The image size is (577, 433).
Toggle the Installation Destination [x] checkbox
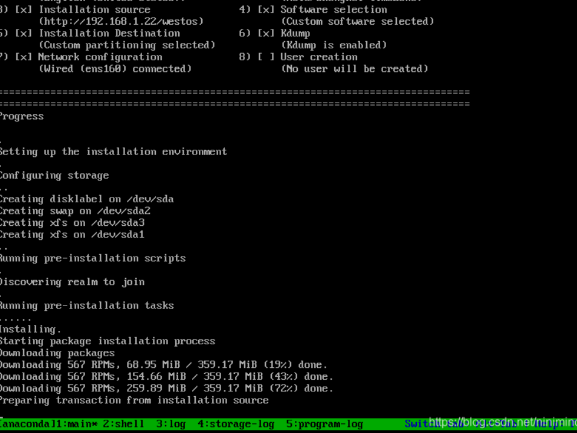tap(23, 33)
